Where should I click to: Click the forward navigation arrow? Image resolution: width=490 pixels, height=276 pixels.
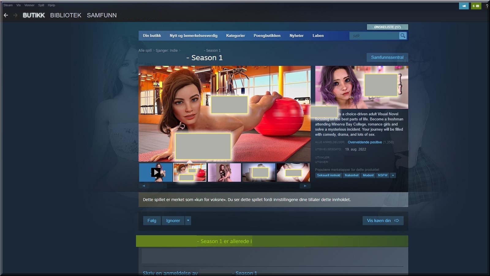(x=15, y=15)
